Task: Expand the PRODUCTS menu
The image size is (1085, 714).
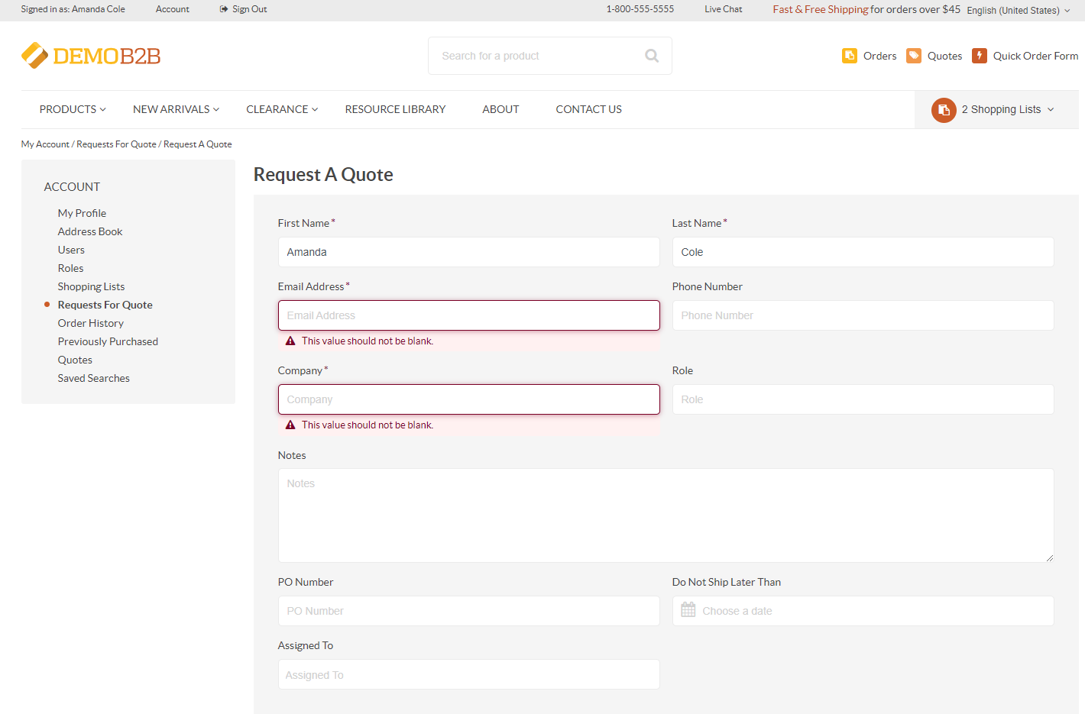Action: point(73,109)
